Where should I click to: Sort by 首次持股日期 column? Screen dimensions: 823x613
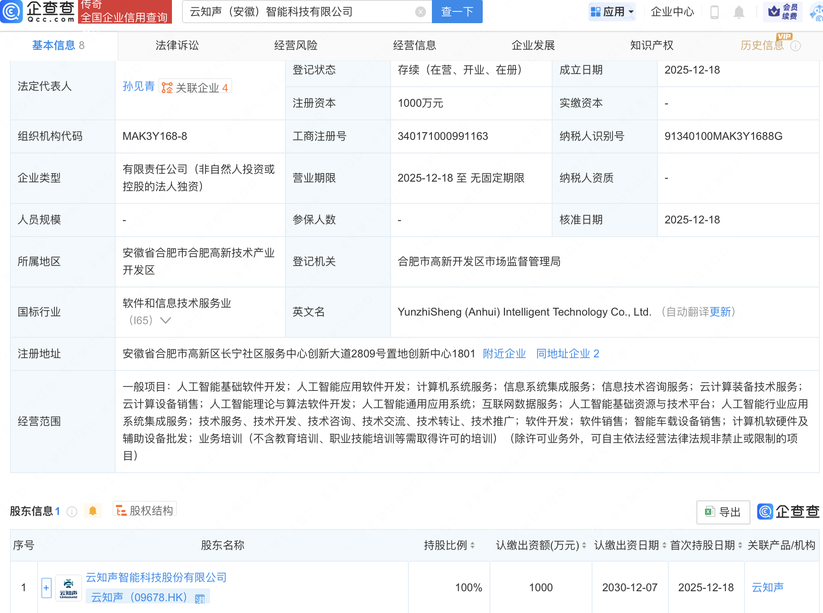point(740,545)
